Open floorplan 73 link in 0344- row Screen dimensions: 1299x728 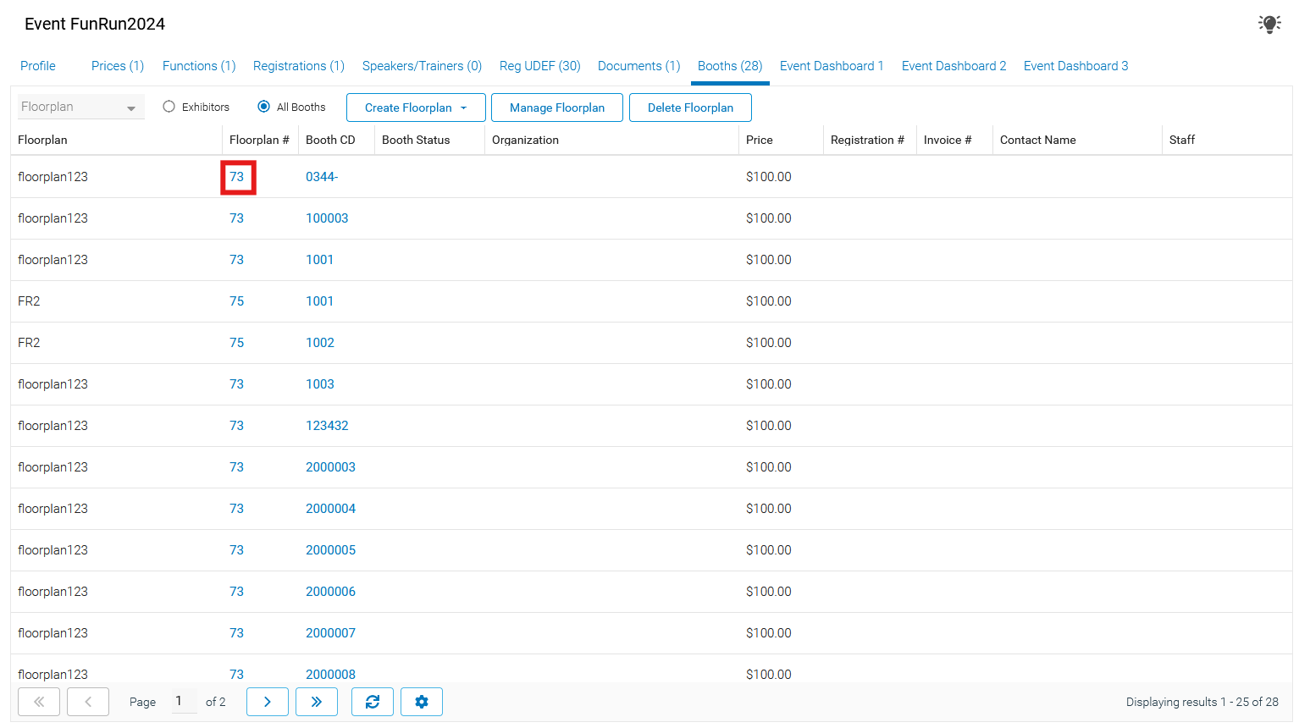pos(237,177)
